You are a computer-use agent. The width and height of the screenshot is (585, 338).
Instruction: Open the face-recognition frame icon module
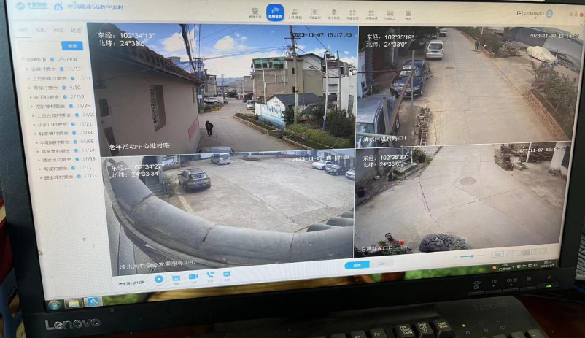314,14
